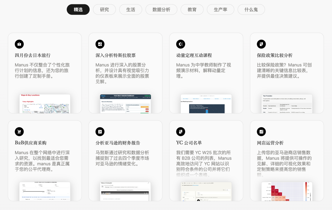Click the chart icon on 网店运营分析 card
This screenshot has height=210, width=332.
(x=261, y=132)
